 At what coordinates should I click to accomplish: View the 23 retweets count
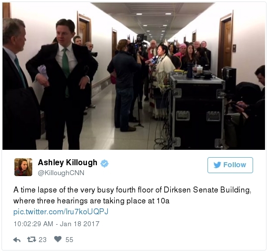click(43, 240)
